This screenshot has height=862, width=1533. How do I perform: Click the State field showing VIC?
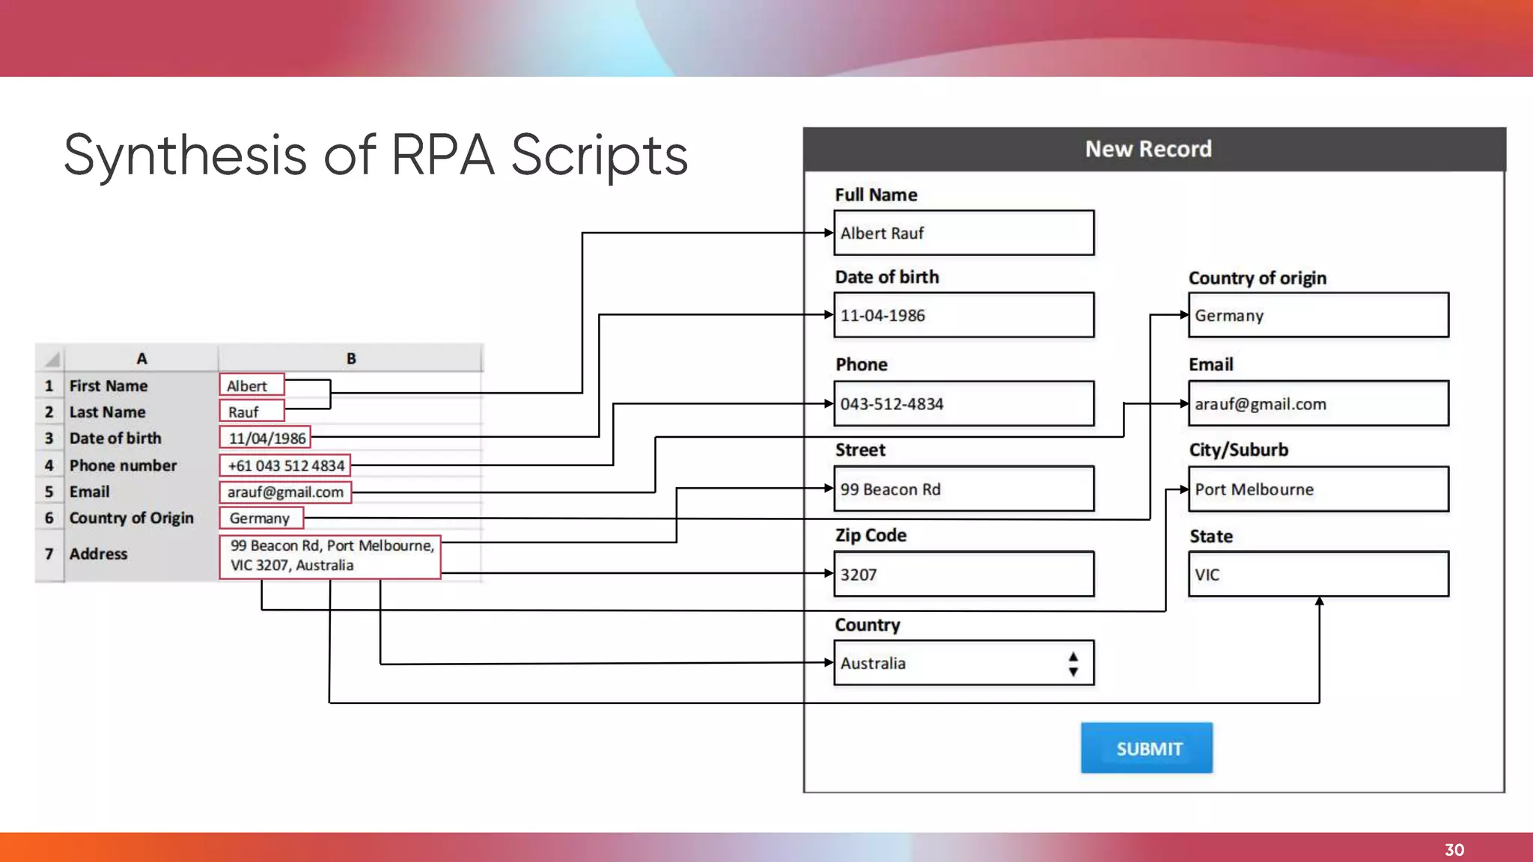click(1317, 575)
